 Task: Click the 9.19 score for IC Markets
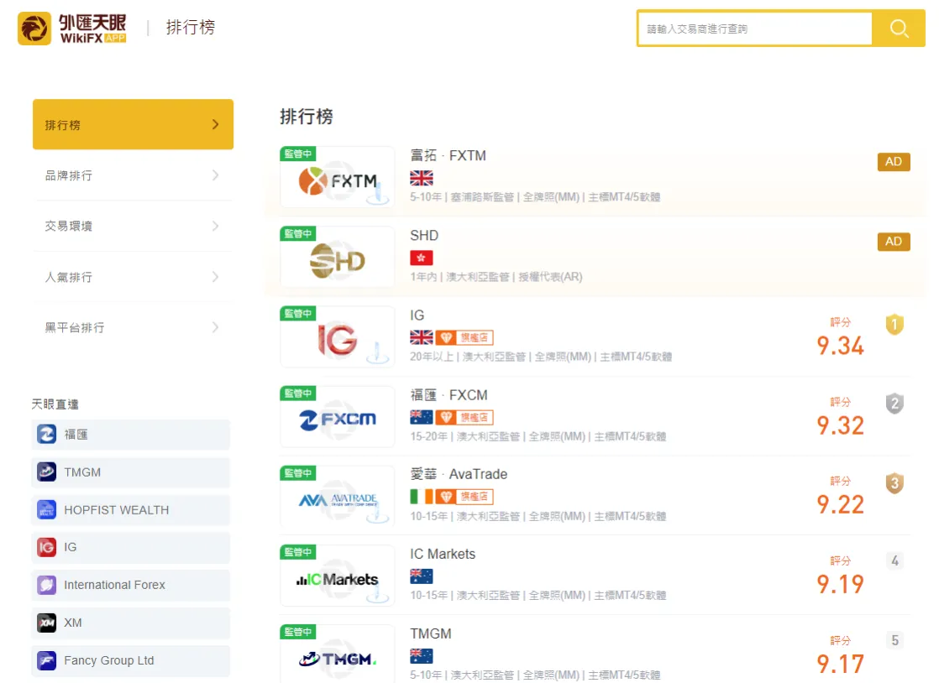(x=840, y=584)
